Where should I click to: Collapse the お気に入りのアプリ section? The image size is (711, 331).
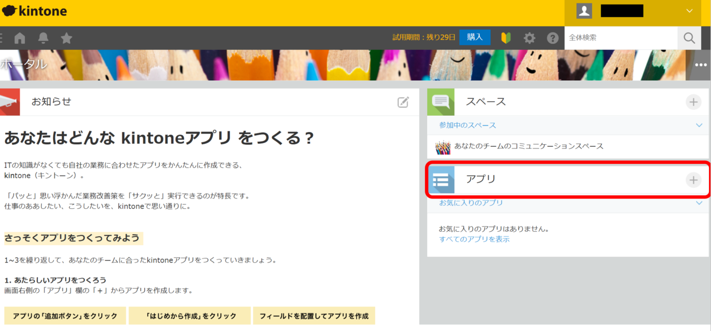pos(699,203)
